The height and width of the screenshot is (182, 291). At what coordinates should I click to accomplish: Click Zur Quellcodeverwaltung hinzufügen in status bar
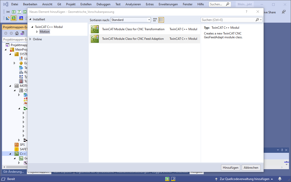(x=244, y=179)
